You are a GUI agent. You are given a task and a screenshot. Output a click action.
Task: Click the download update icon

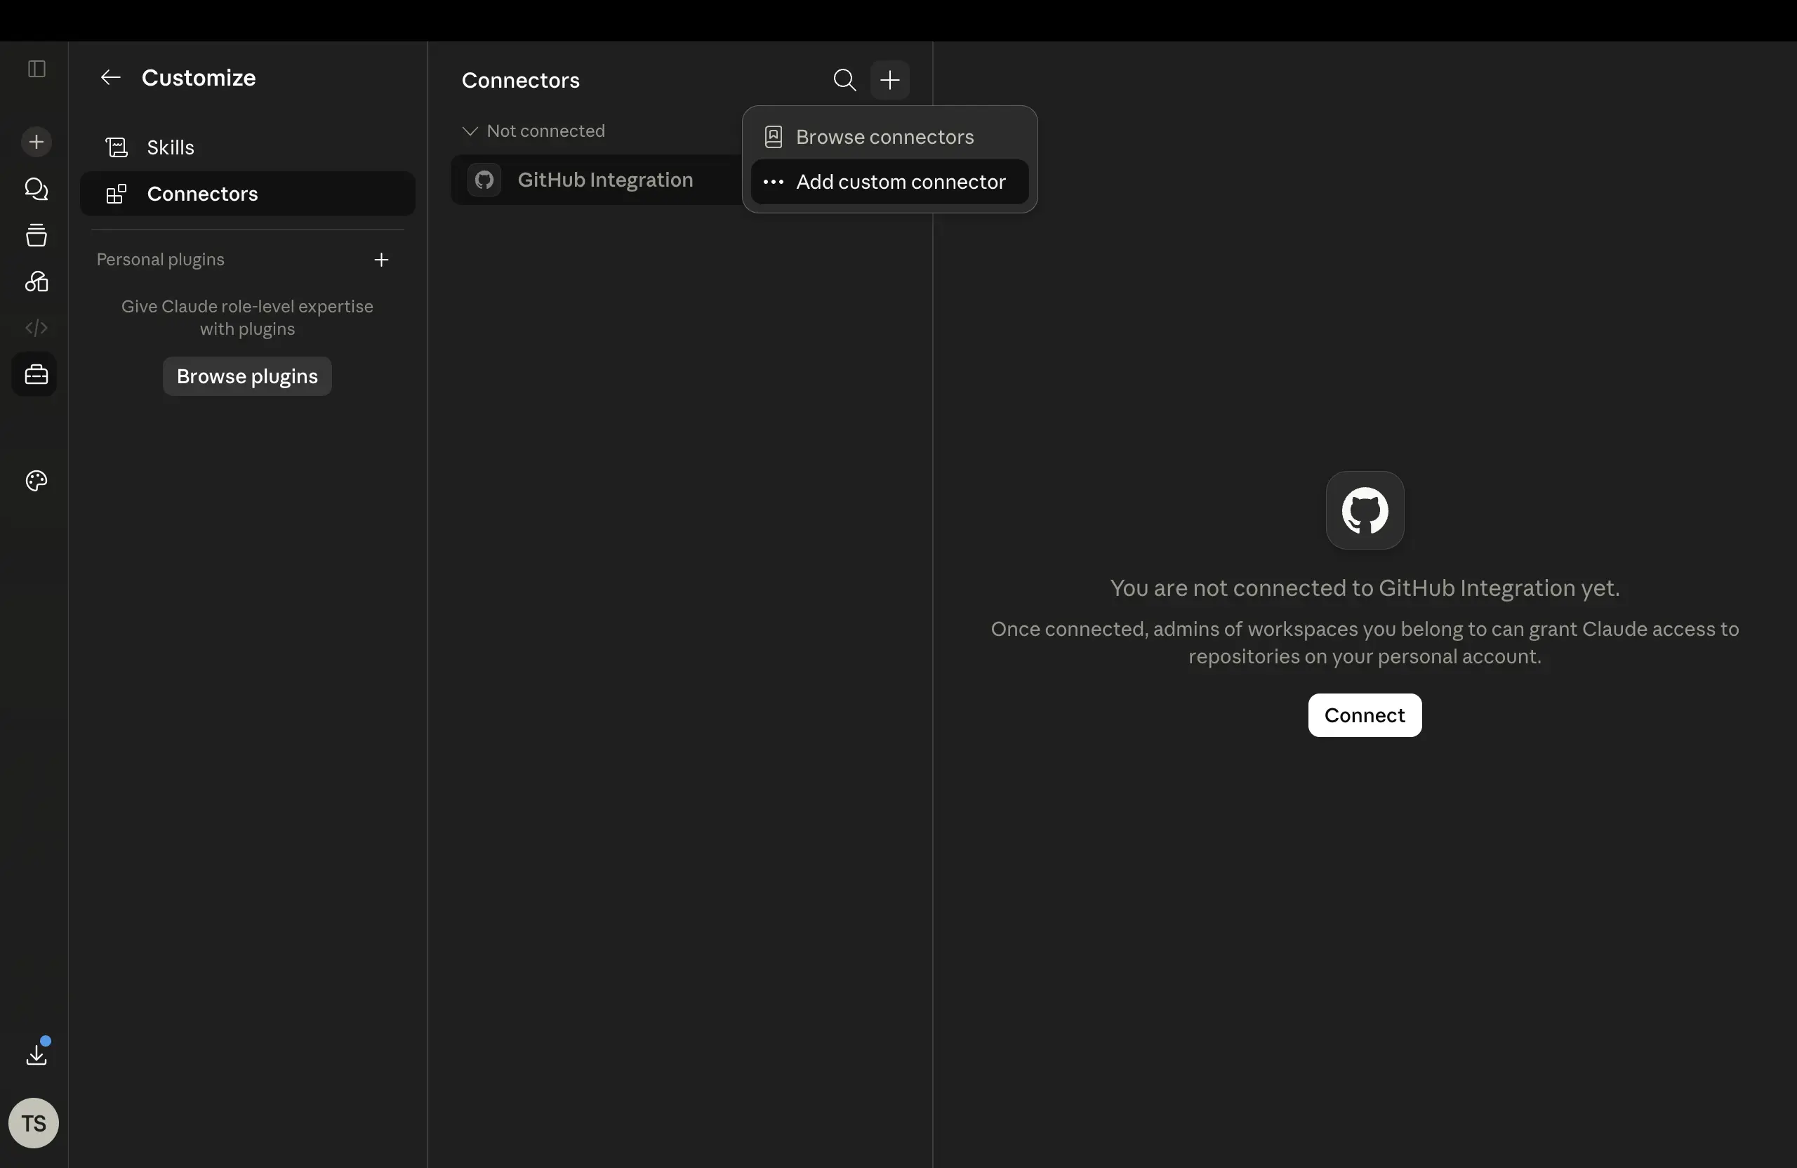[37, 1054]
